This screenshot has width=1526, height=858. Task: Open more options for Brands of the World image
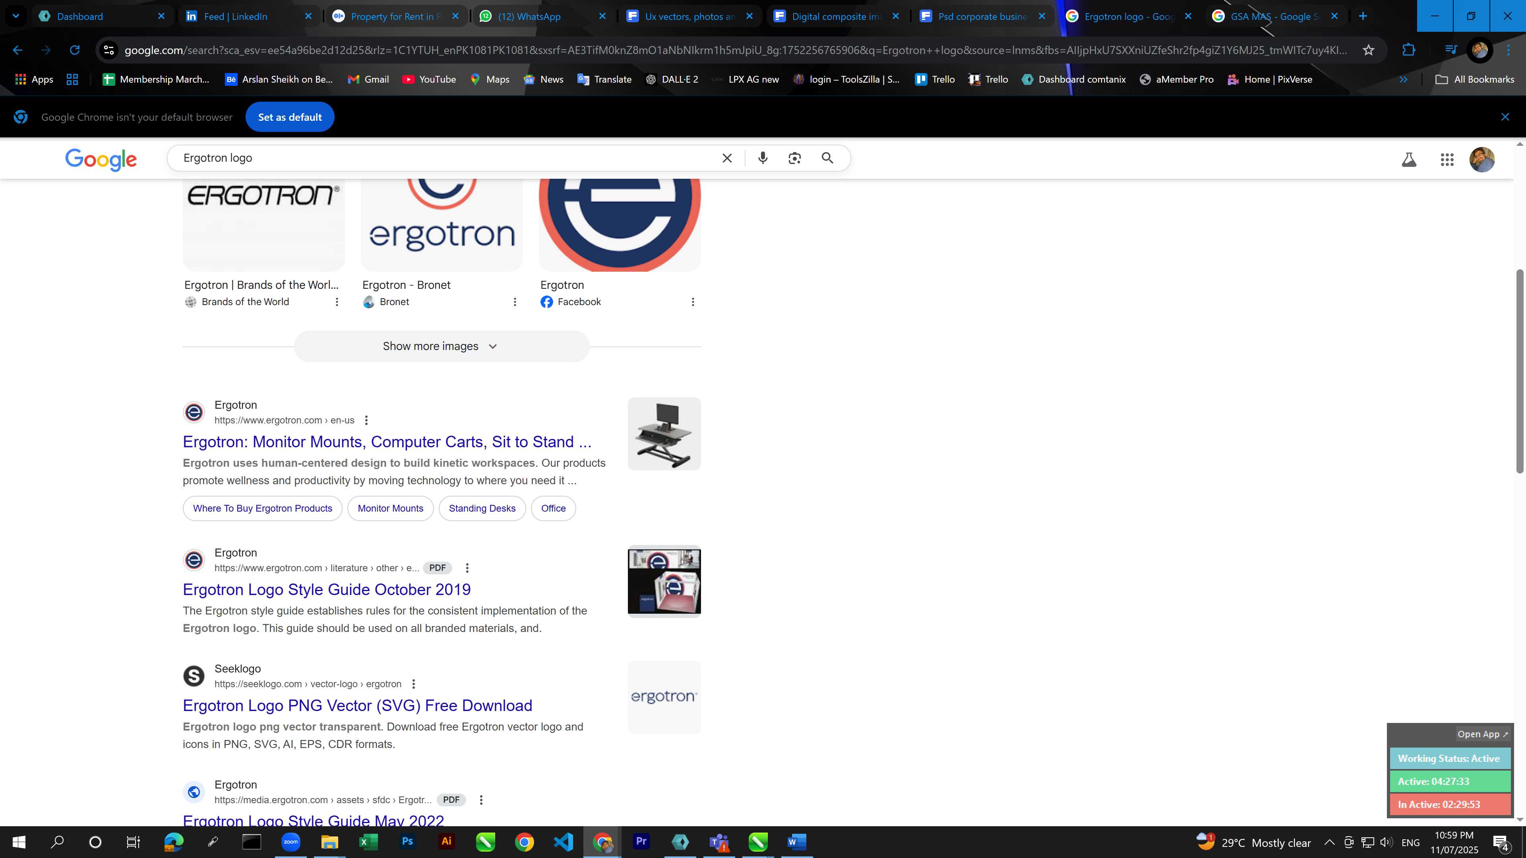337,302
